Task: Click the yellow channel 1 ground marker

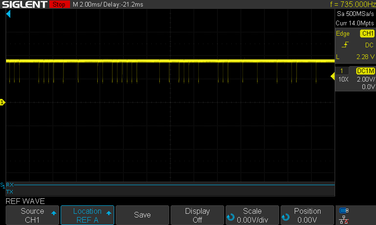Action: coord(2,102)
